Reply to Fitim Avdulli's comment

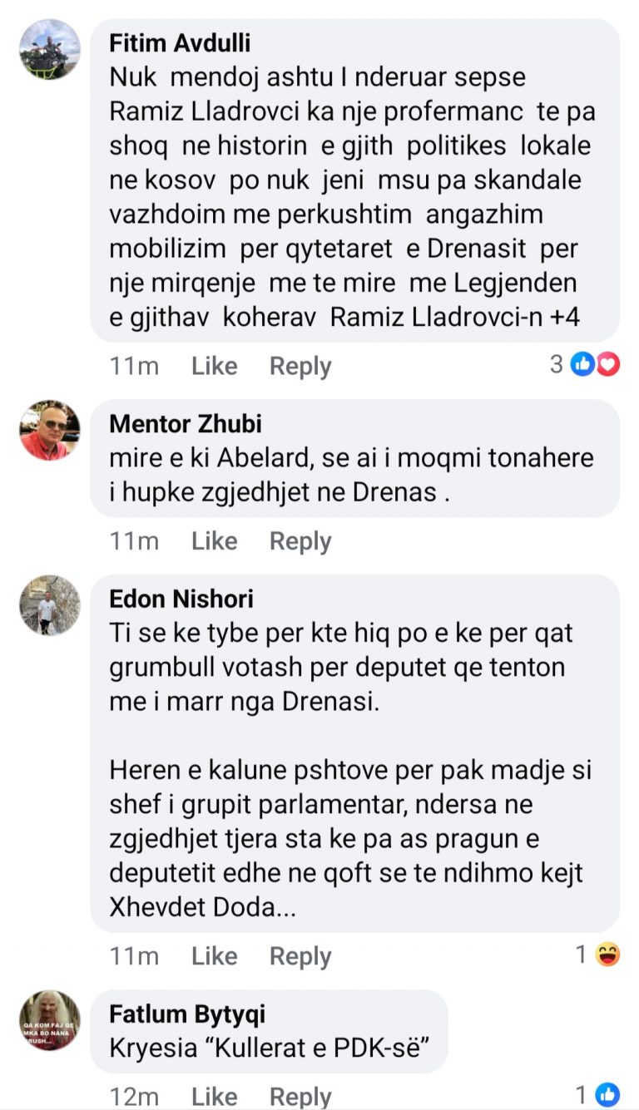click(x=300, y=366)
